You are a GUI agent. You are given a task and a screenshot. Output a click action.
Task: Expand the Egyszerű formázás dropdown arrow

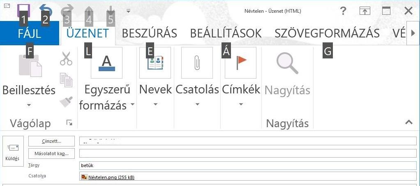coord(133,105)
